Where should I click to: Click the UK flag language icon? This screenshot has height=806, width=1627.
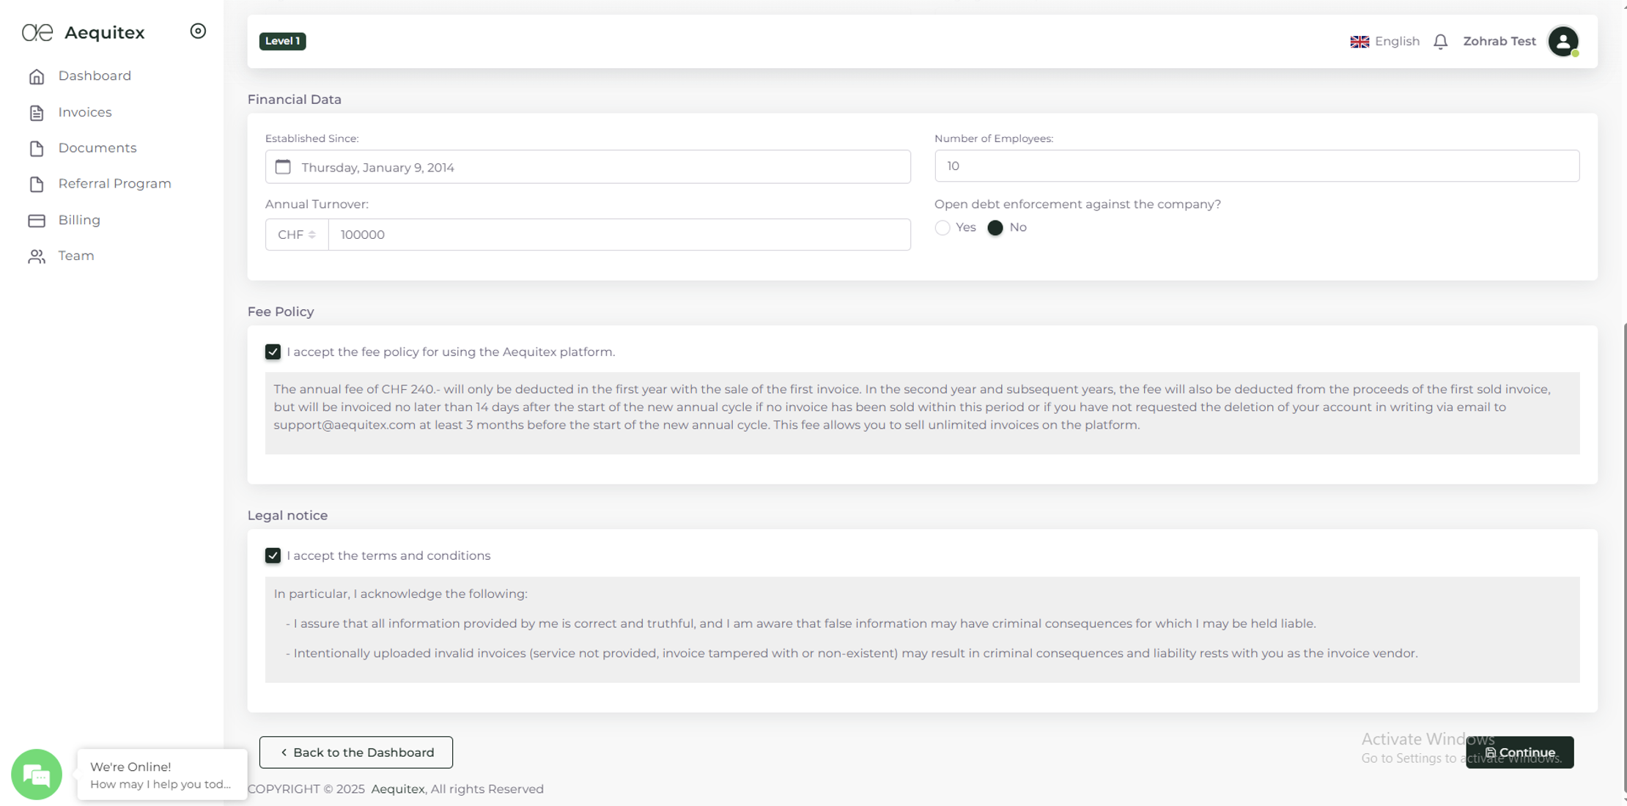tap(1359, 42)
